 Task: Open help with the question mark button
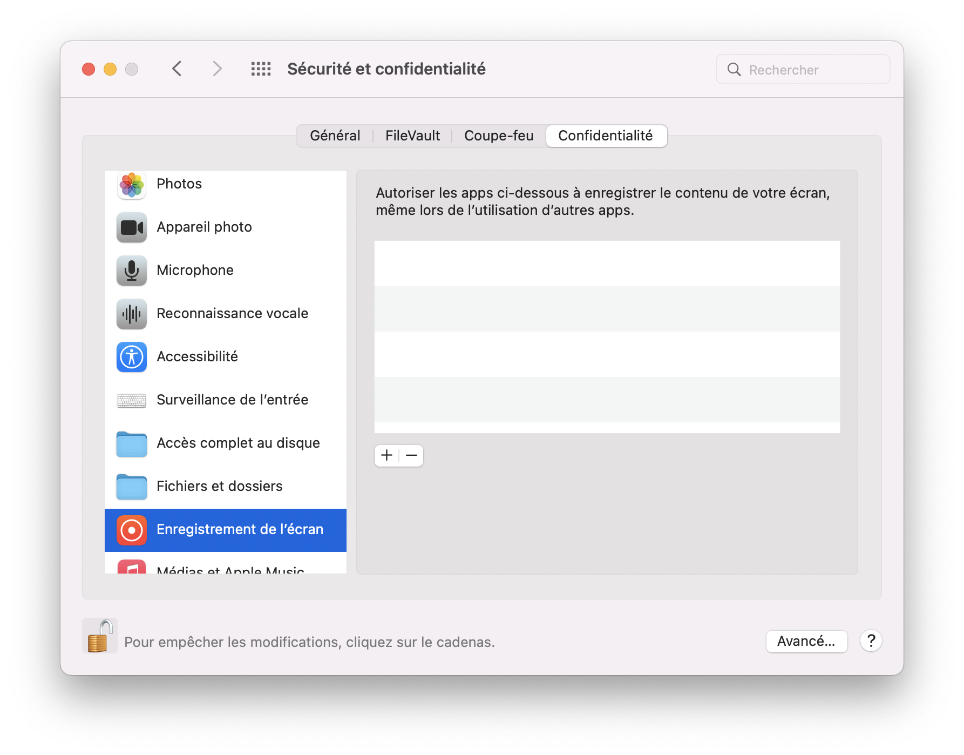click(871, 642)
